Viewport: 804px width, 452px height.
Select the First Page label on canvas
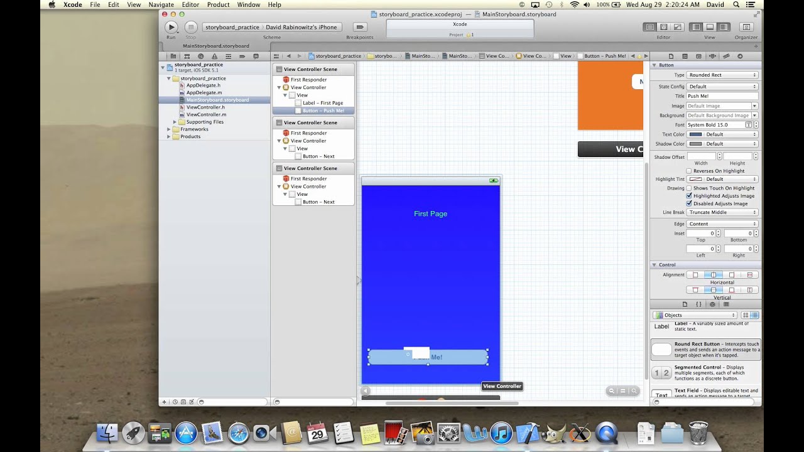(430, 214)
